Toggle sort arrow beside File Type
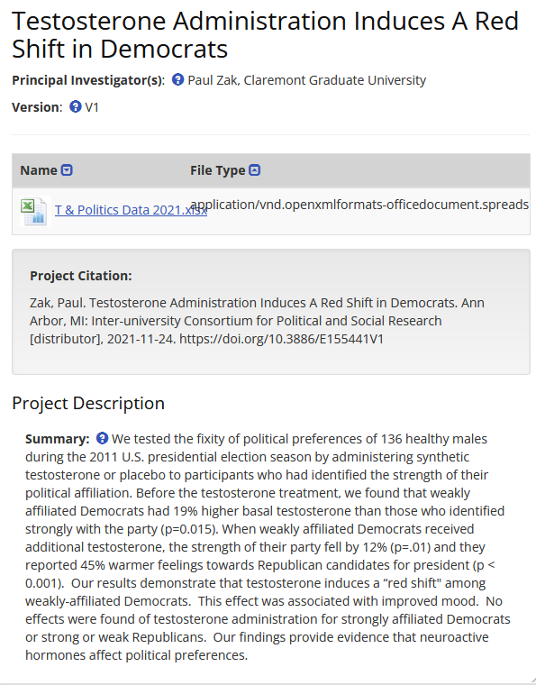Viewport: 536px width, 685px height. (x=254, y=170)
